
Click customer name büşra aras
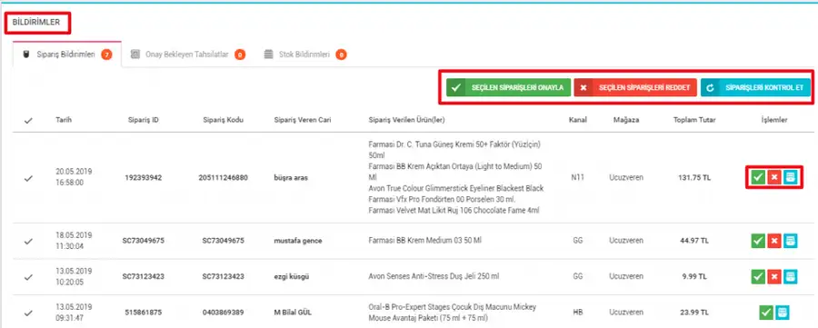tap(291, 178)
